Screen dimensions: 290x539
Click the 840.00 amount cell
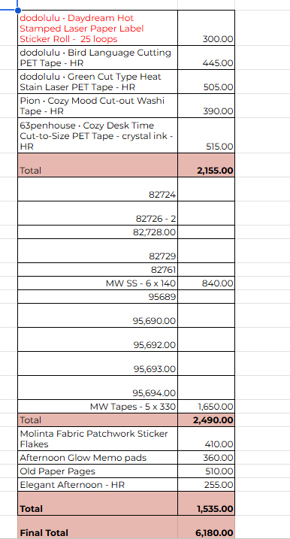click(206, 283)
